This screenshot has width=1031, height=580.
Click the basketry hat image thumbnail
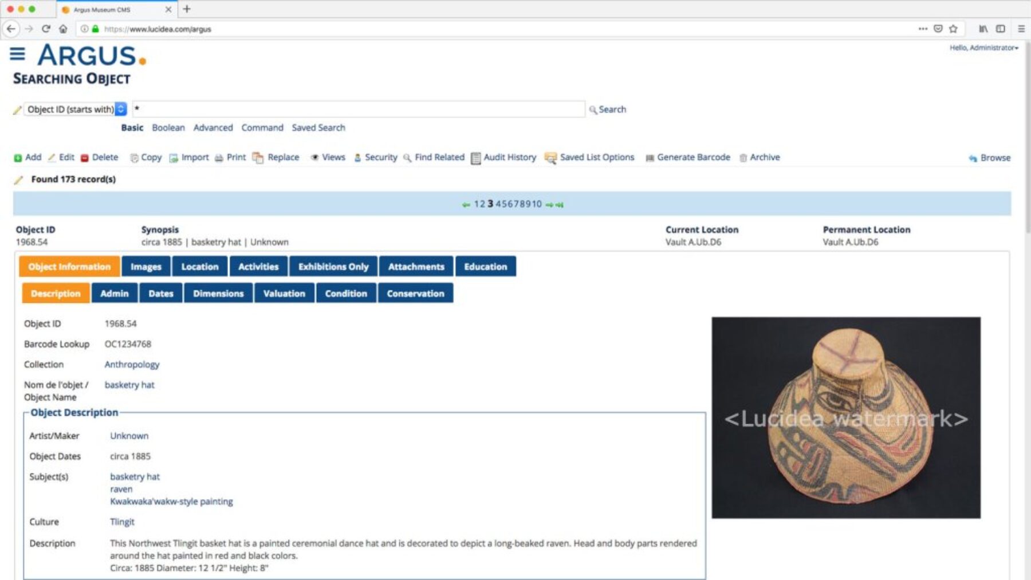(x=845, y=418)
